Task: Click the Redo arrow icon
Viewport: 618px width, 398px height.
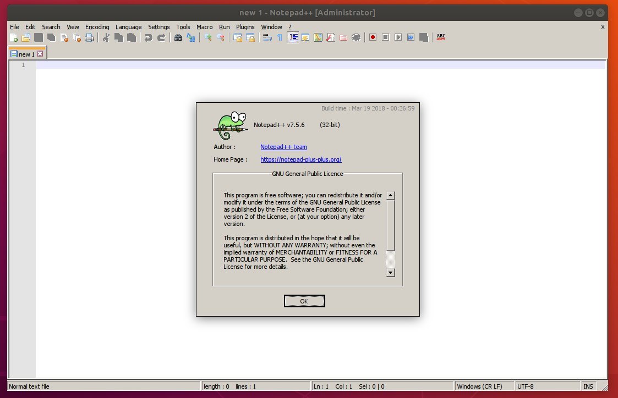Action: [x=161, y=37]
